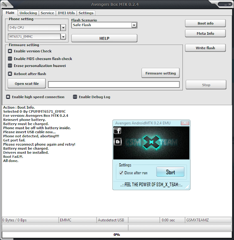Open the Firmware setting button
234x240 pixels.
pyautogui.click(x=161, y=73)
